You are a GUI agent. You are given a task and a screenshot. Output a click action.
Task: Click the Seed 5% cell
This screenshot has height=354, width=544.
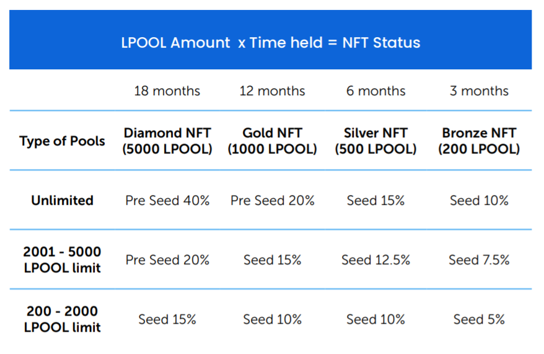tap(479, 319)
